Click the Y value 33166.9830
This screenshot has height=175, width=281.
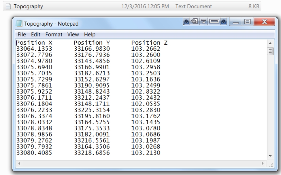click(92, 49)
